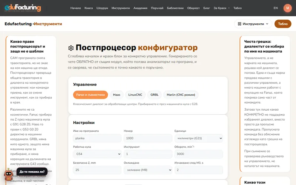This screenshot has width=296, height=185.
Task: Go to Книга in the top navigation
Action: (88, 8)
